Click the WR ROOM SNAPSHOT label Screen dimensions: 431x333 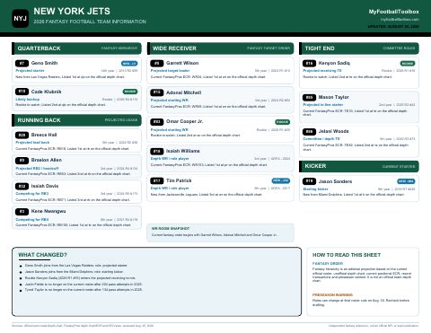[171, 229]
